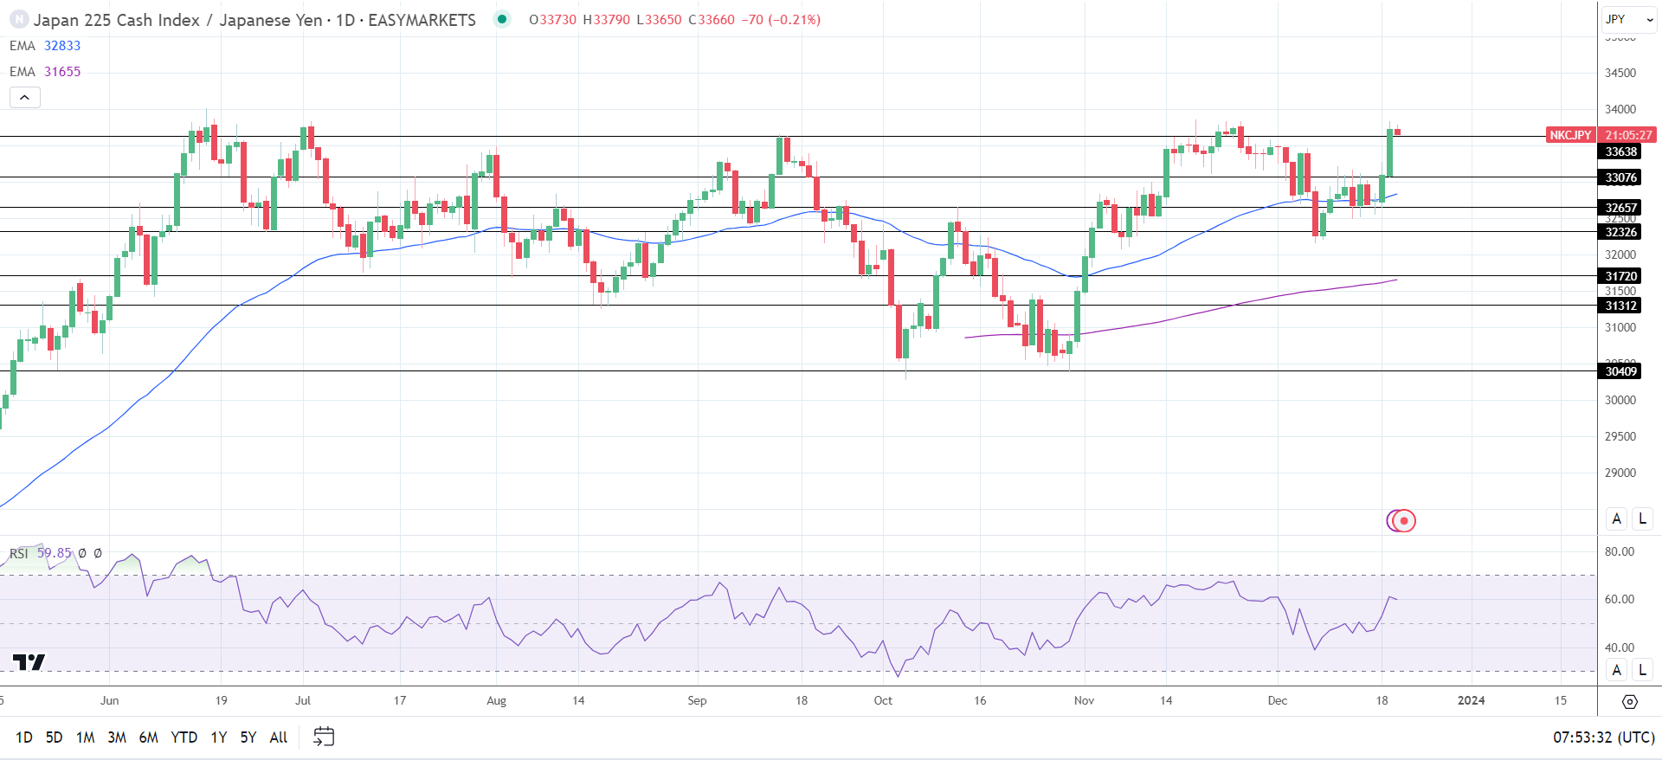1662x760 pixels.
Task: Select the 6M time range
Action: point(149,737)
